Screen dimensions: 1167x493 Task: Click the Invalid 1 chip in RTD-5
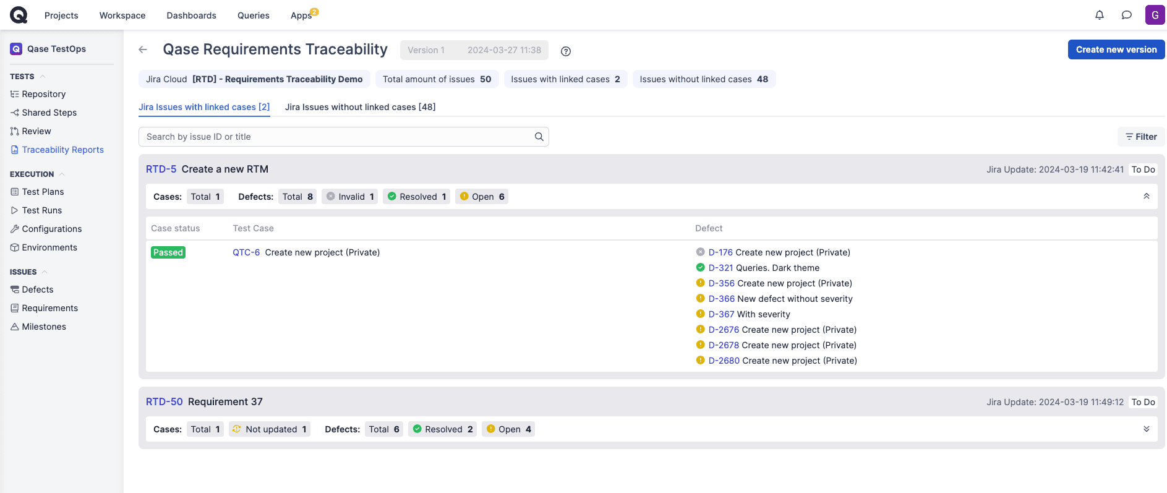349,197
